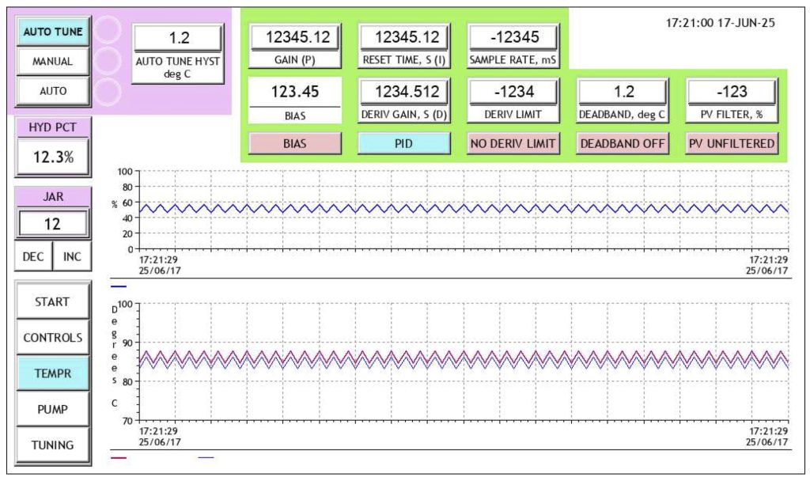Switch controller to AUTO mode

click(52, 91)
